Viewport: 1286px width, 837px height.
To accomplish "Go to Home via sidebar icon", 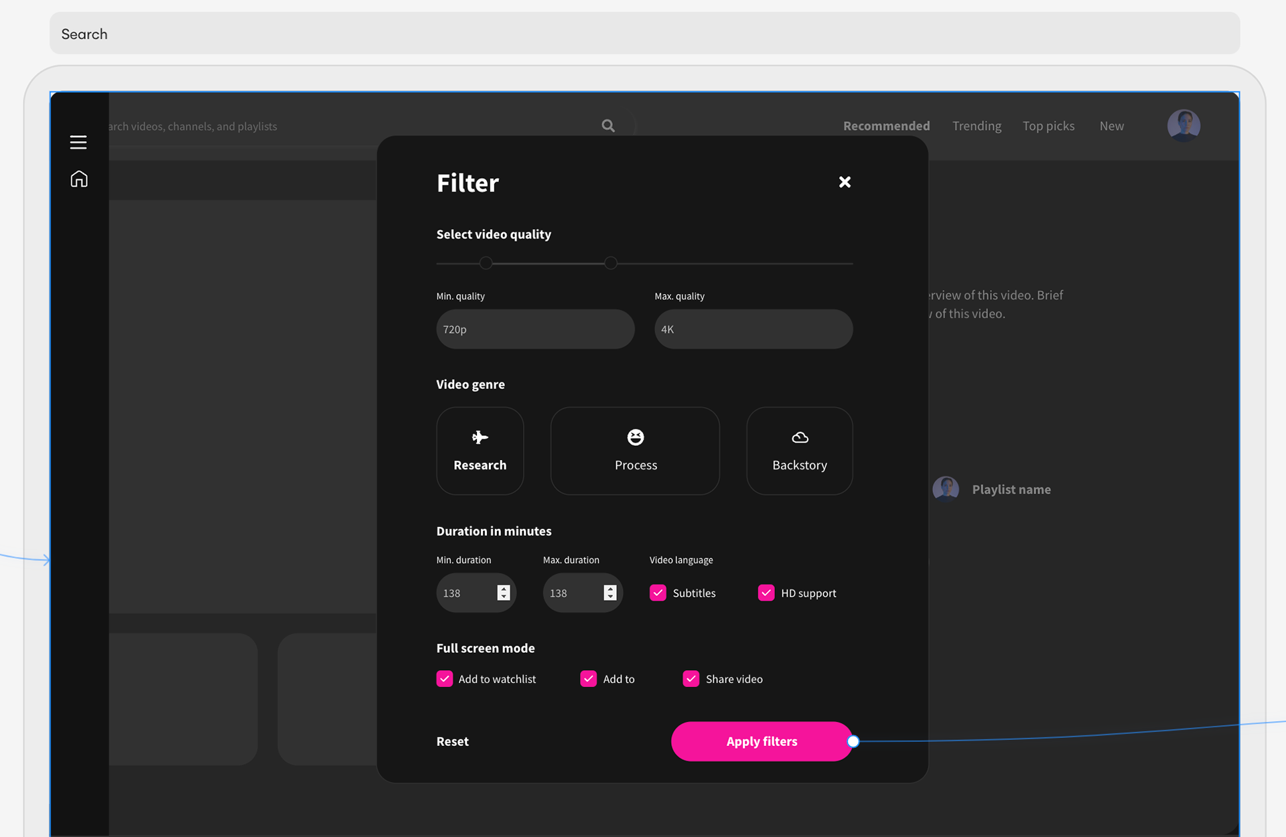I will 79,179.
